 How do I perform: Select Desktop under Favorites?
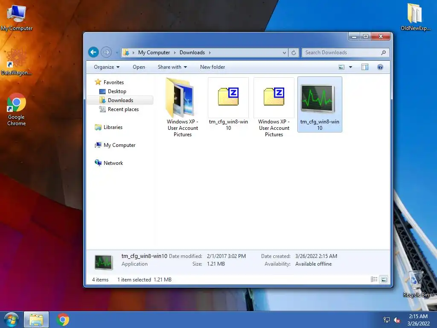point(117,91)
